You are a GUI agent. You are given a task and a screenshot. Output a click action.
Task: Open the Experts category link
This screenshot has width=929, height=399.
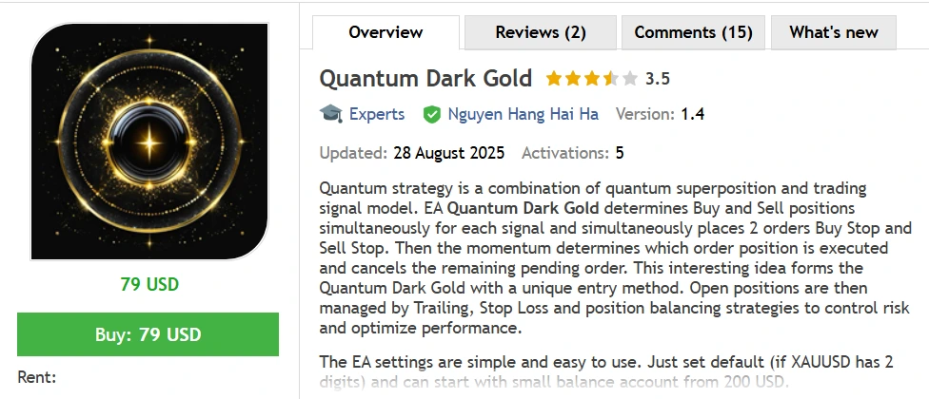click(x=376, y=114)
